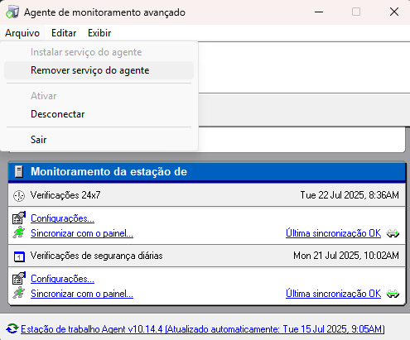
Task: Open Última sincronização OK link for 24x7 checks
Action: (x=333, y=233)
